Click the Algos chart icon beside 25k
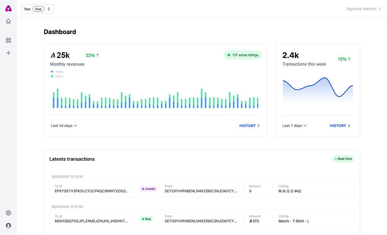 tap(53, 55)
